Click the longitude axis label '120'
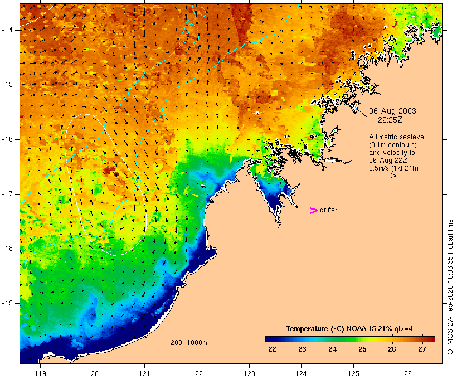 93,373
